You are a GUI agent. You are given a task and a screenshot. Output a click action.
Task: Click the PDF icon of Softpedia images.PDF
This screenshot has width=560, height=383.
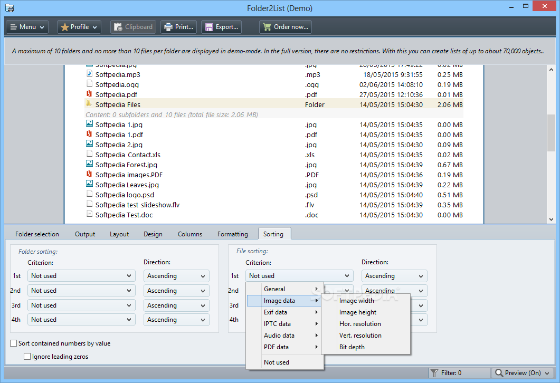click(89, 174)
